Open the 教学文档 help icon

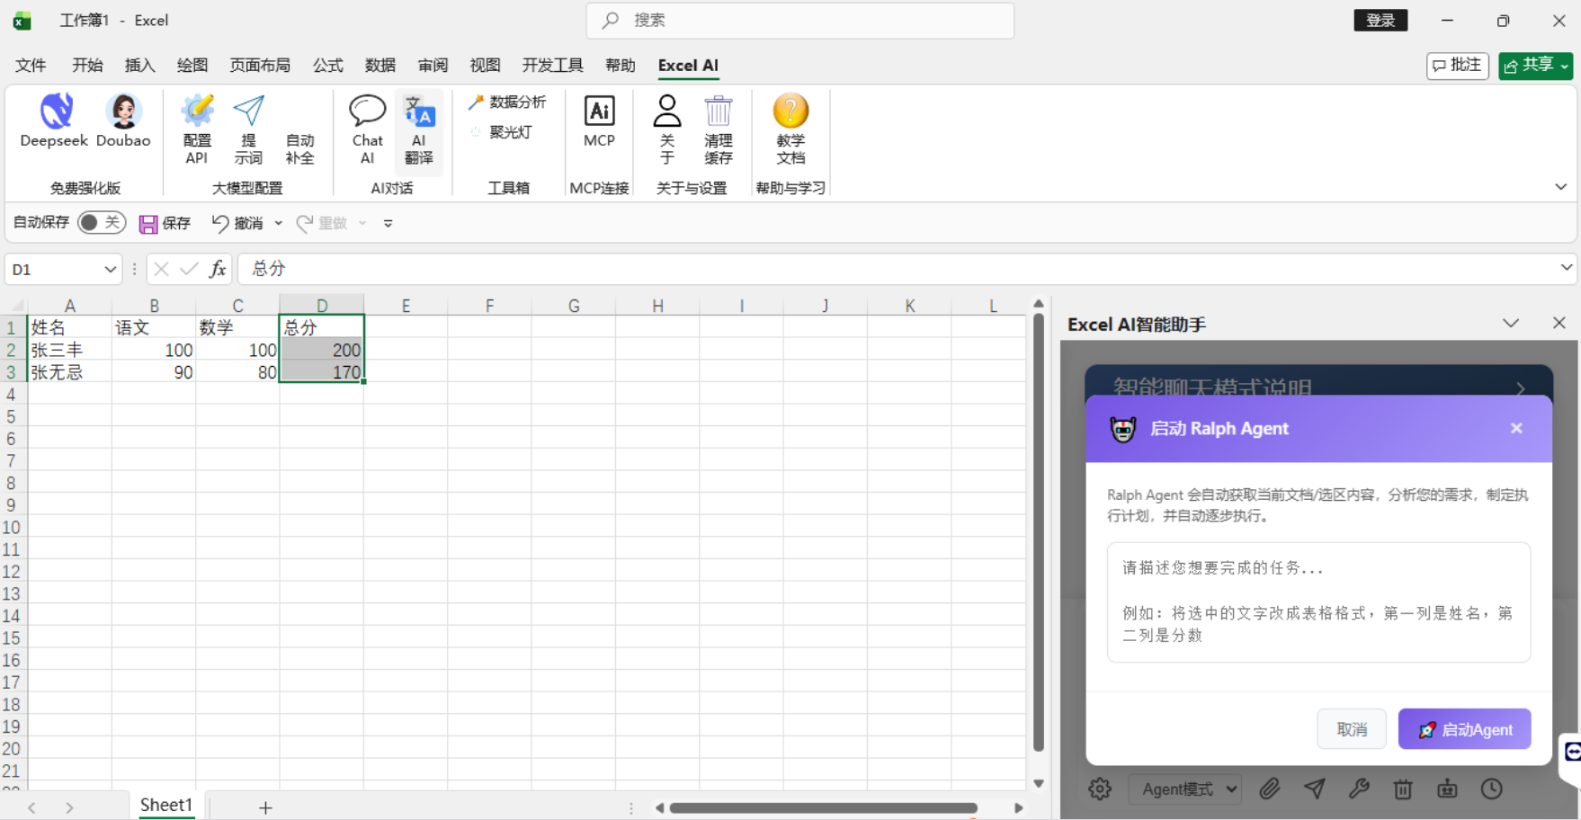click(x=790, y=111)
